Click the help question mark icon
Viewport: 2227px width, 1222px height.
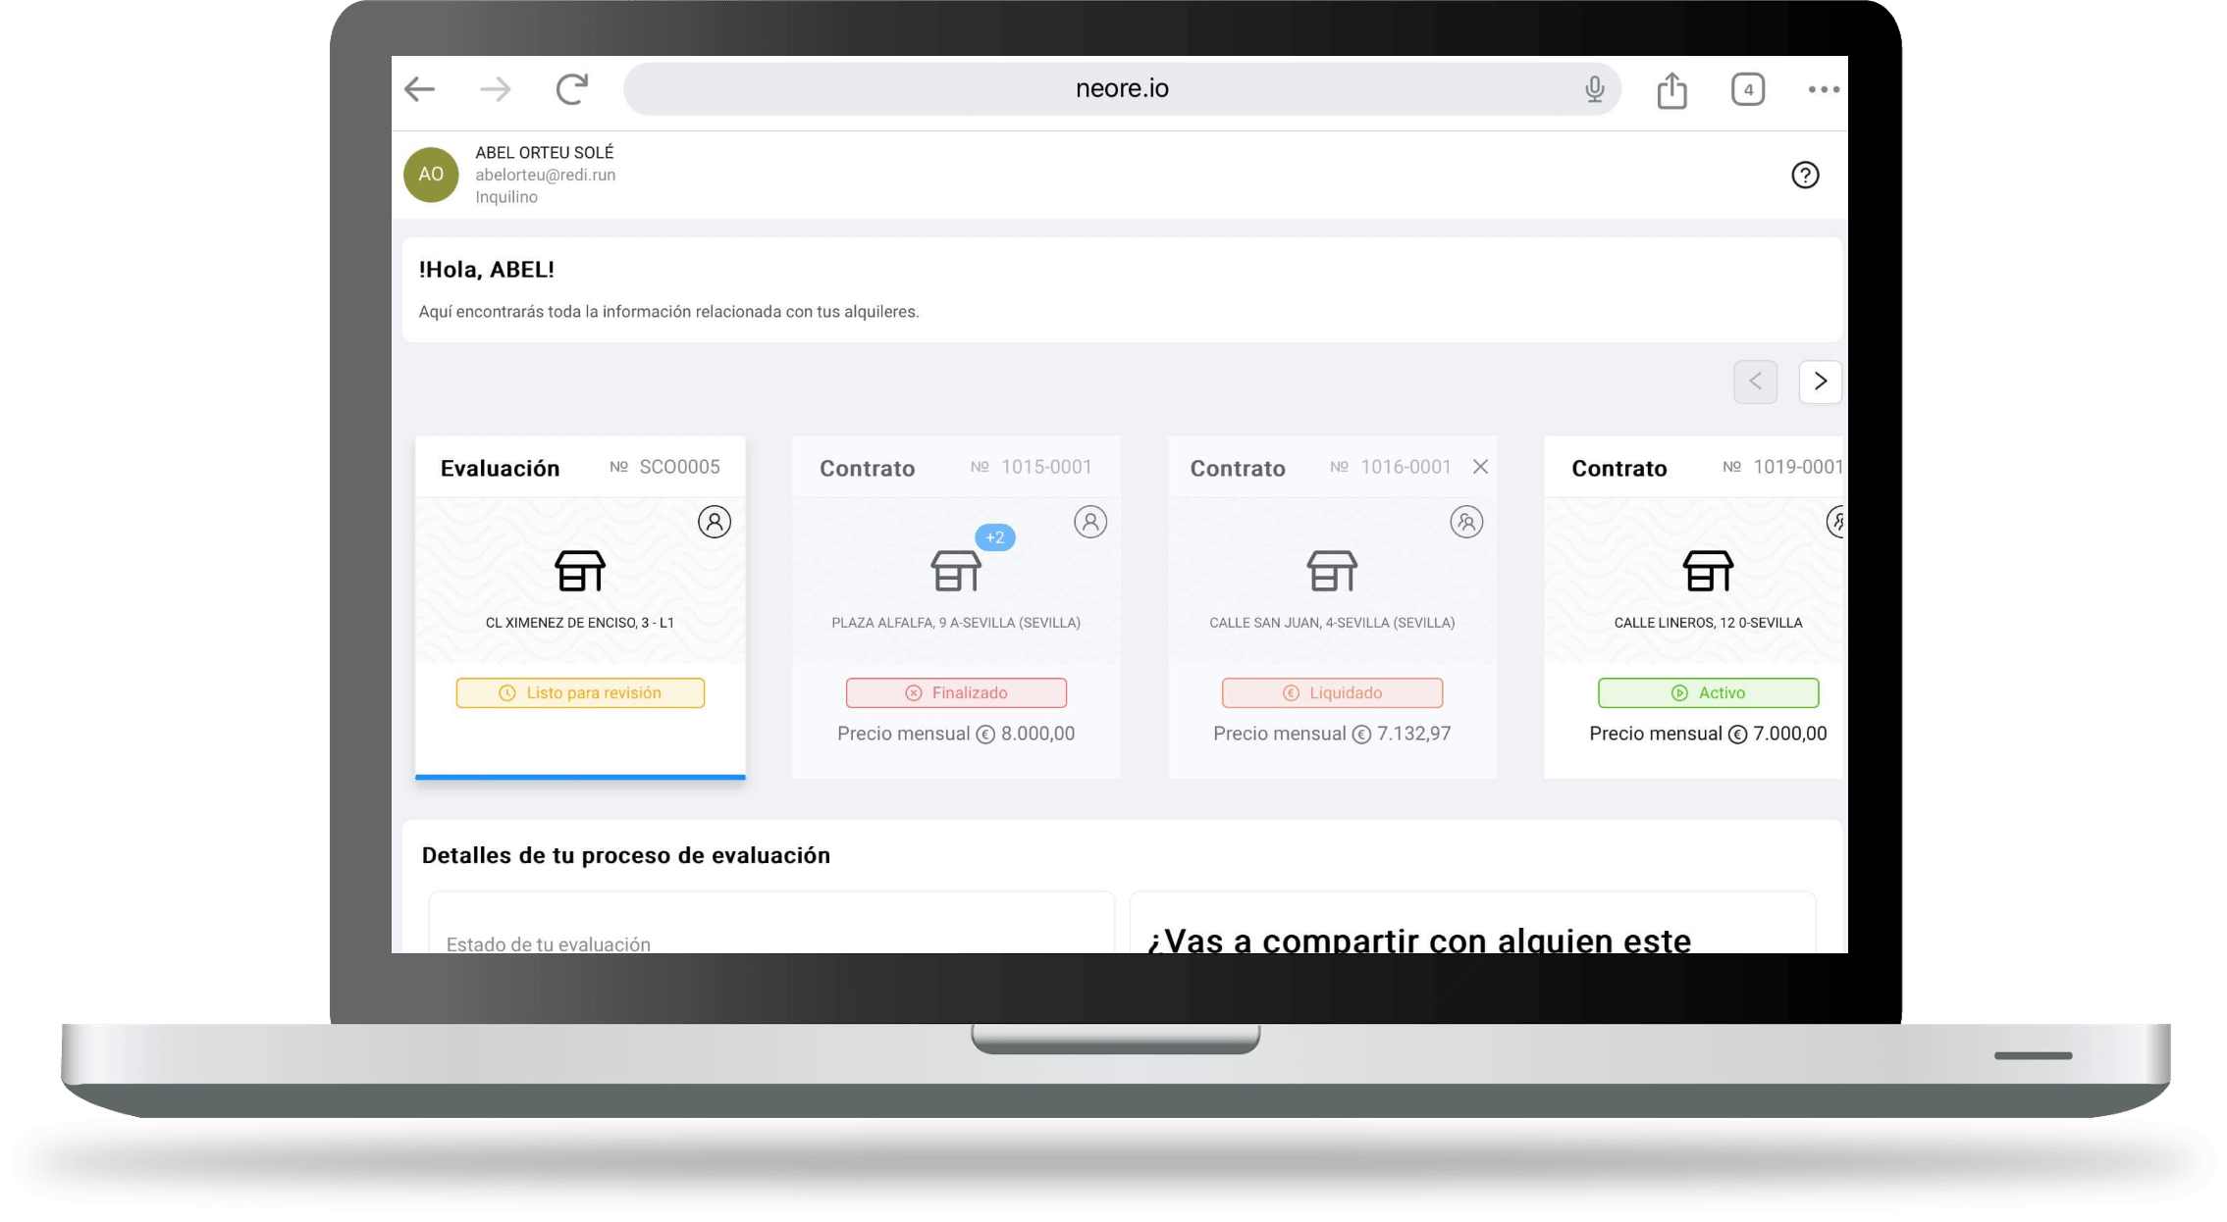click(x=1804, y=175)
